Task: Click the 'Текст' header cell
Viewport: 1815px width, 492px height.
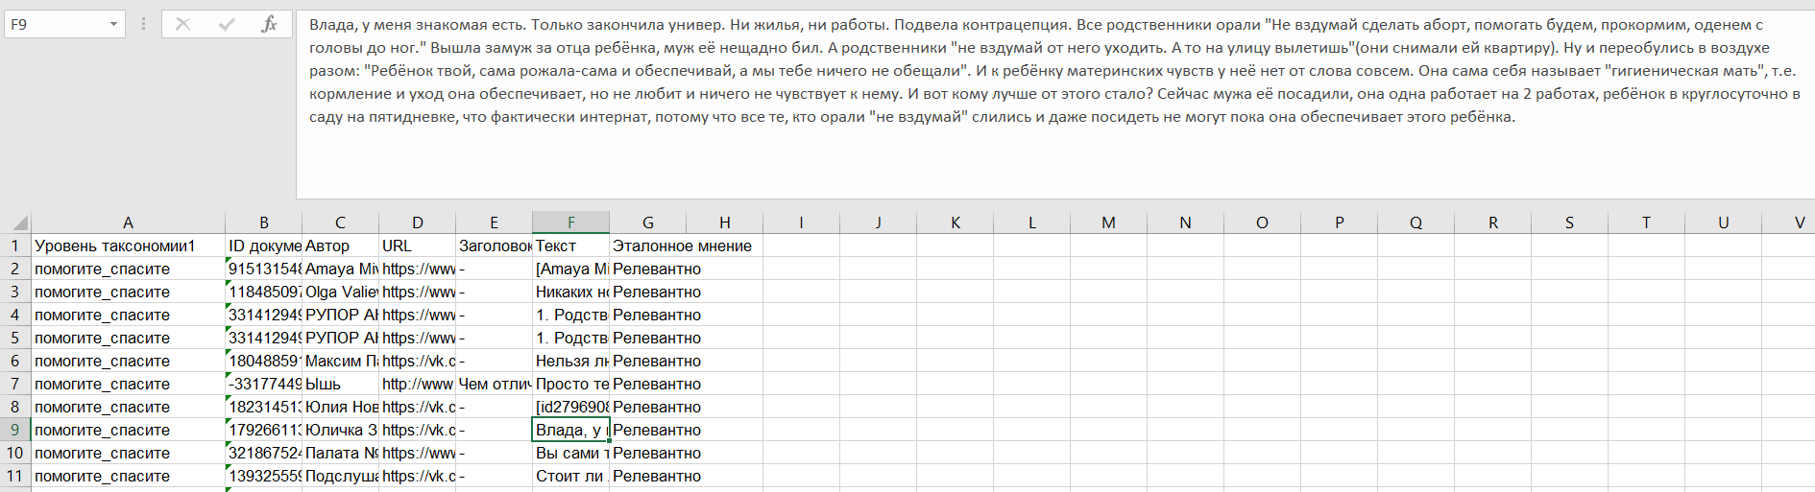Action: 571,246
